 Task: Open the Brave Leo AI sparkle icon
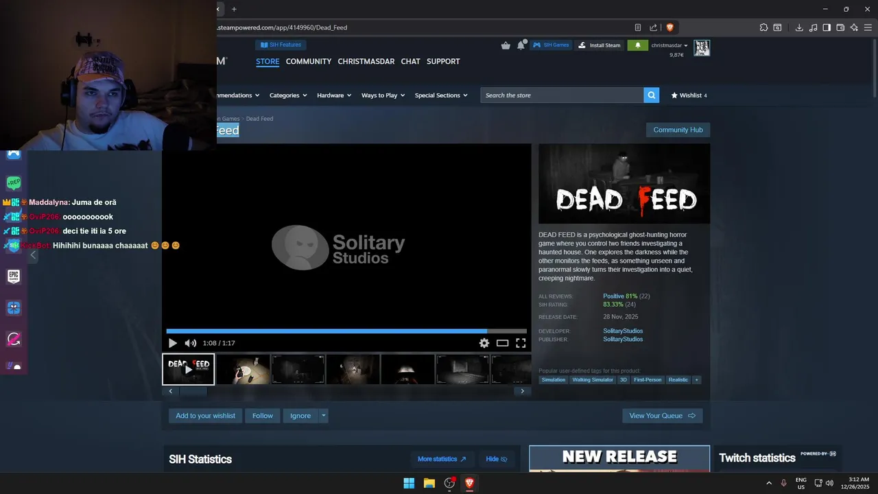(854, 27)
